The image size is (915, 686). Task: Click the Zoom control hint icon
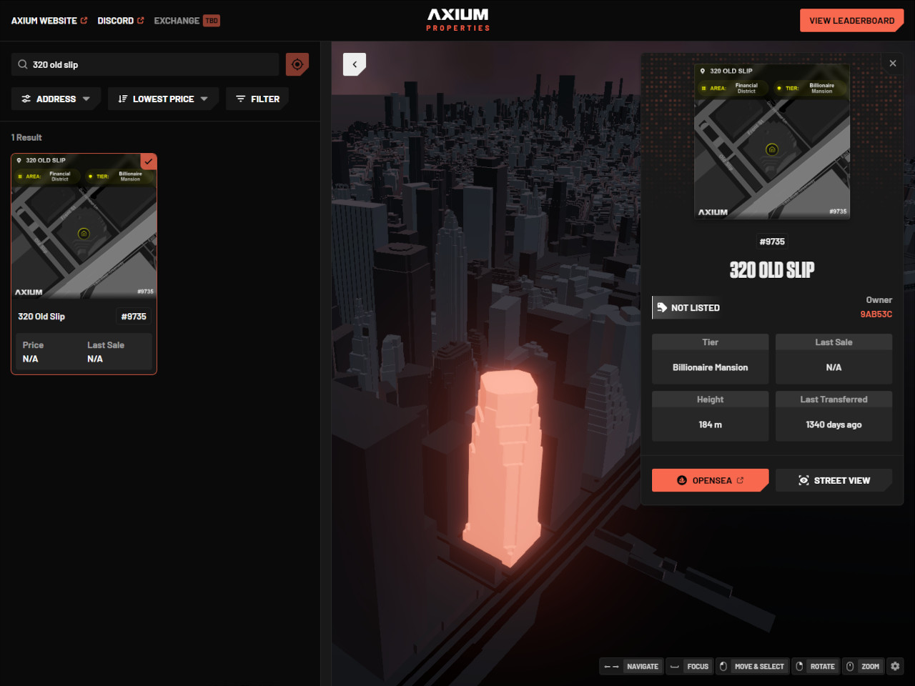click(850, 666)
